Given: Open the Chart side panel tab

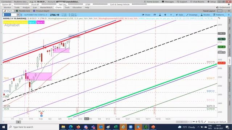Looking at the screenshot, I should (229, 61).
